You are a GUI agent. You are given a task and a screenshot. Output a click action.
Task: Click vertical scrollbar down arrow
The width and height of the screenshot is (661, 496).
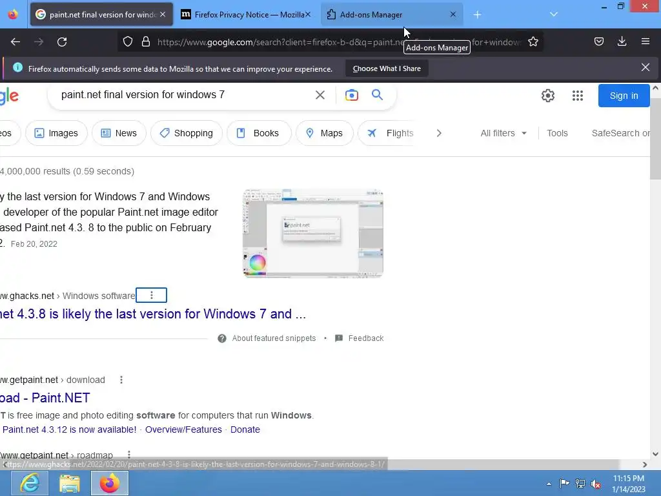pyautogui.click(x=655, y=454)
